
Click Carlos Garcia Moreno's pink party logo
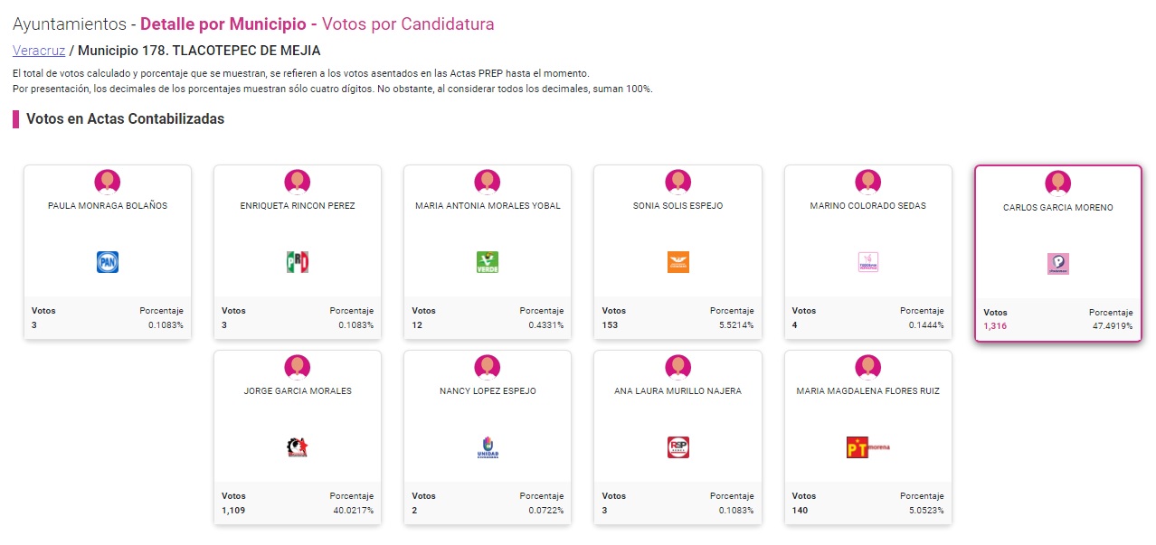coord(1057,264)
